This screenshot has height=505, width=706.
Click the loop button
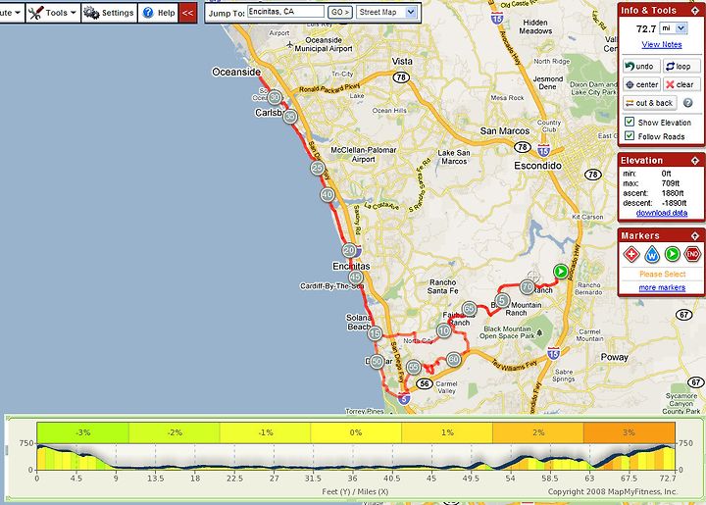681,66
